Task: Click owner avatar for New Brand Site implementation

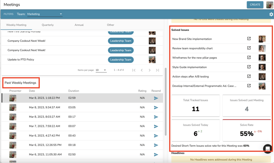Action: (262, 39)
